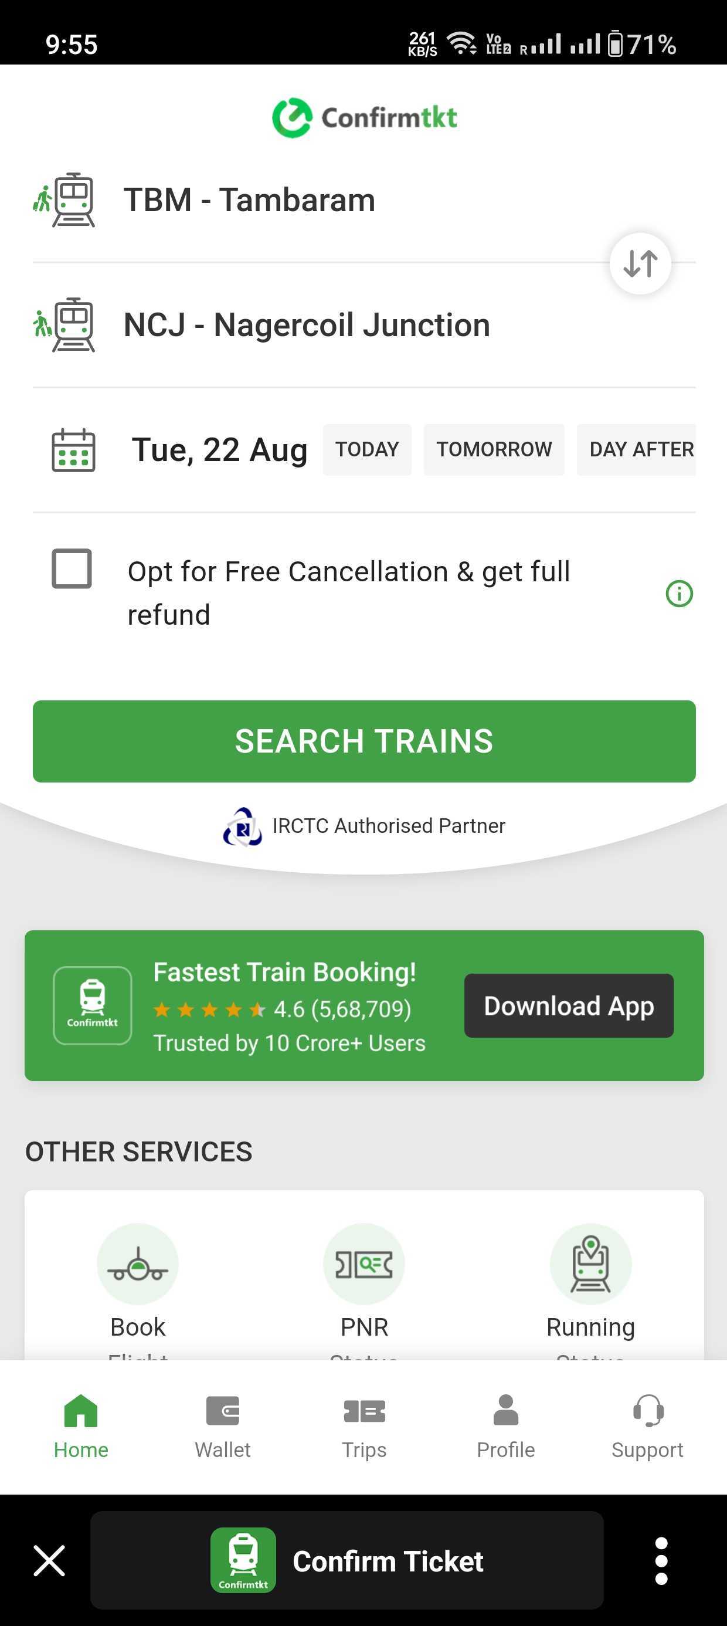Tap the swap stations arrows icon
This screenshot has width=727, height=1626.
[640, 263]
